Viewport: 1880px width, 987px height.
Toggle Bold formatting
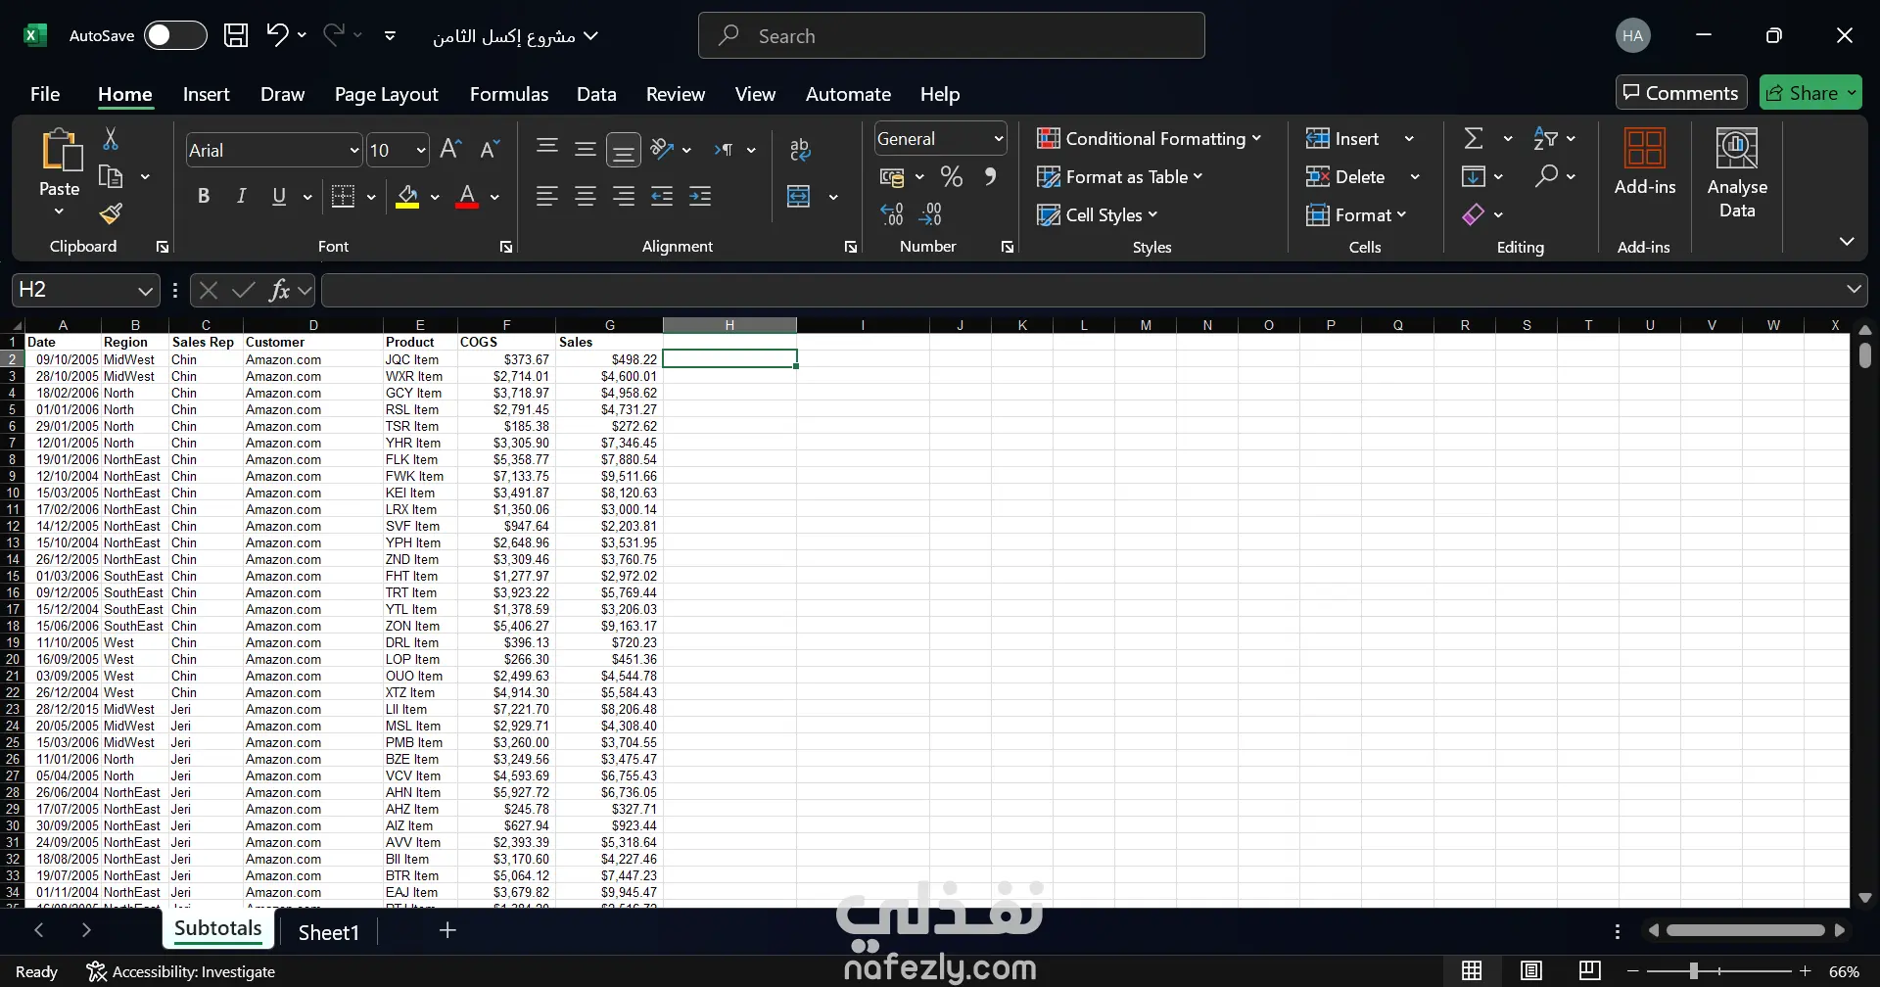click(x=204, y=196)
